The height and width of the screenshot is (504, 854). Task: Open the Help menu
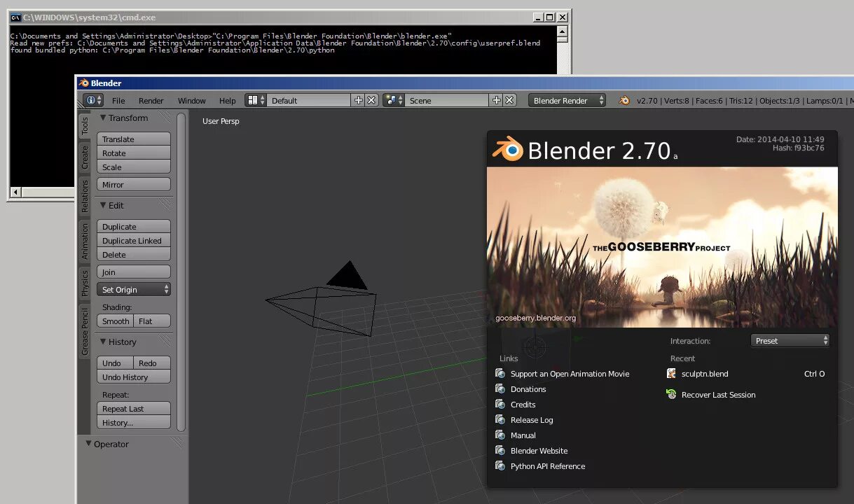coord(228,101)
